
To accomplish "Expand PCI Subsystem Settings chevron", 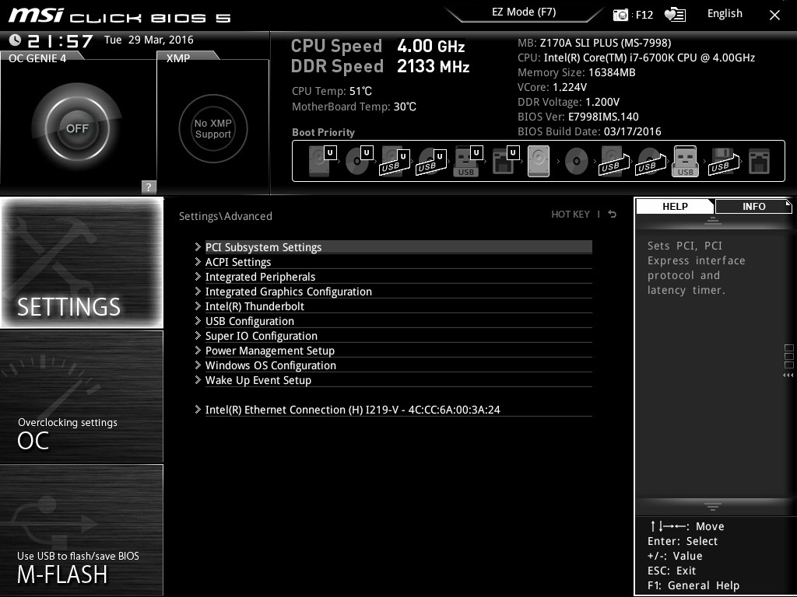I will [198, 246].
